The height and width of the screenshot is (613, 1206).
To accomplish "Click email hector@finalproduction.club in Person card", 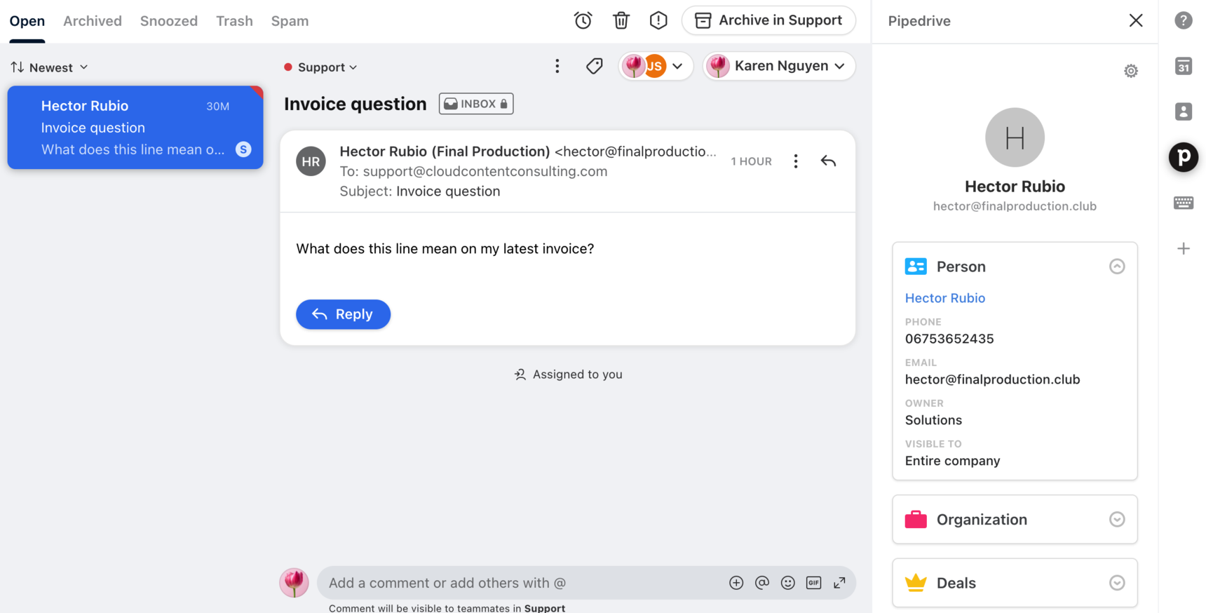I will (992, 379).
